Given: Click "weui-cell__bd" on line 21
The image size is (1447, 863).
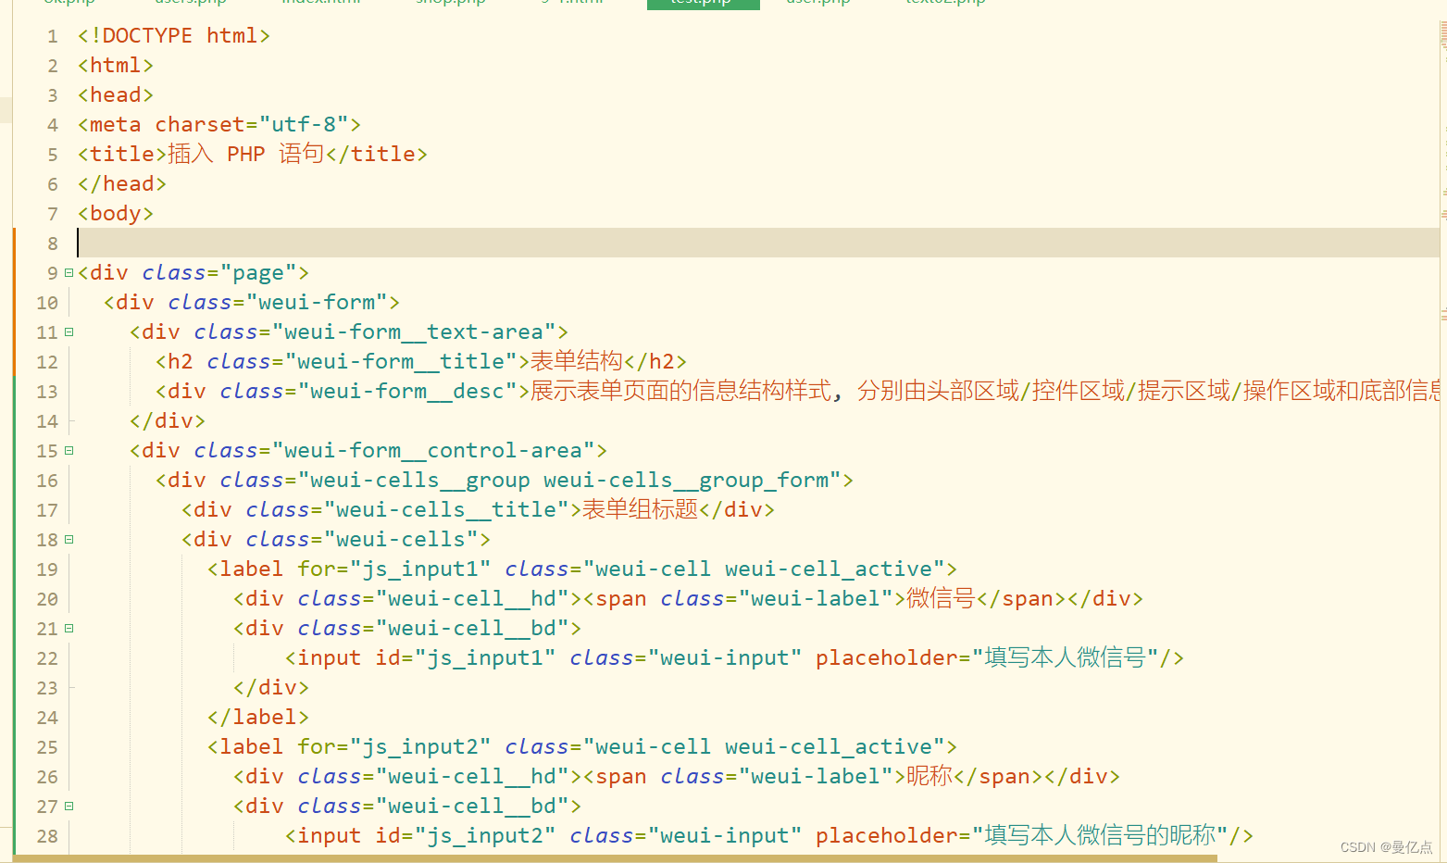Looking at the screenshot, I should click(472, 629).
